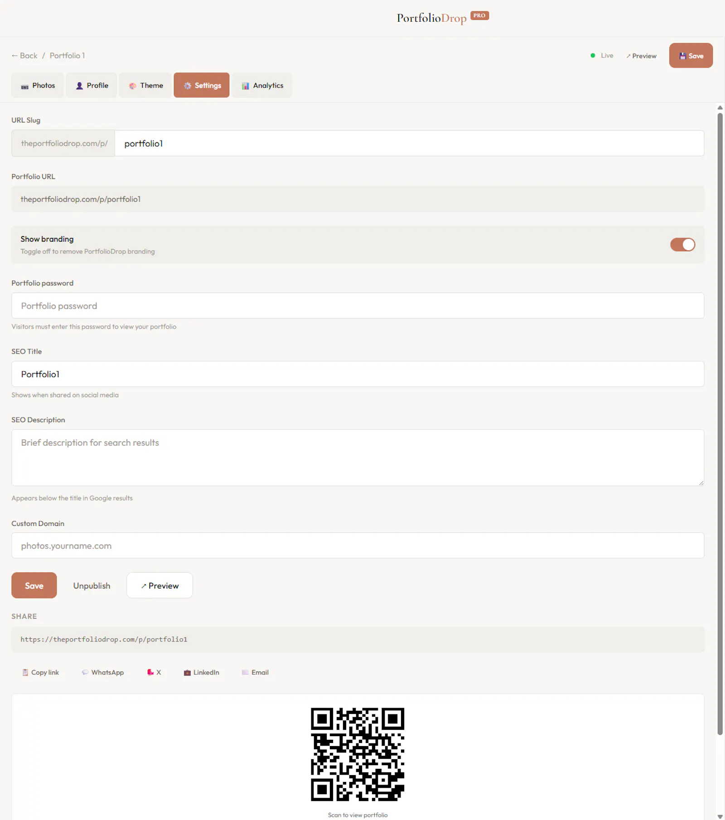Click the bottom Preview button

point(159,586)
